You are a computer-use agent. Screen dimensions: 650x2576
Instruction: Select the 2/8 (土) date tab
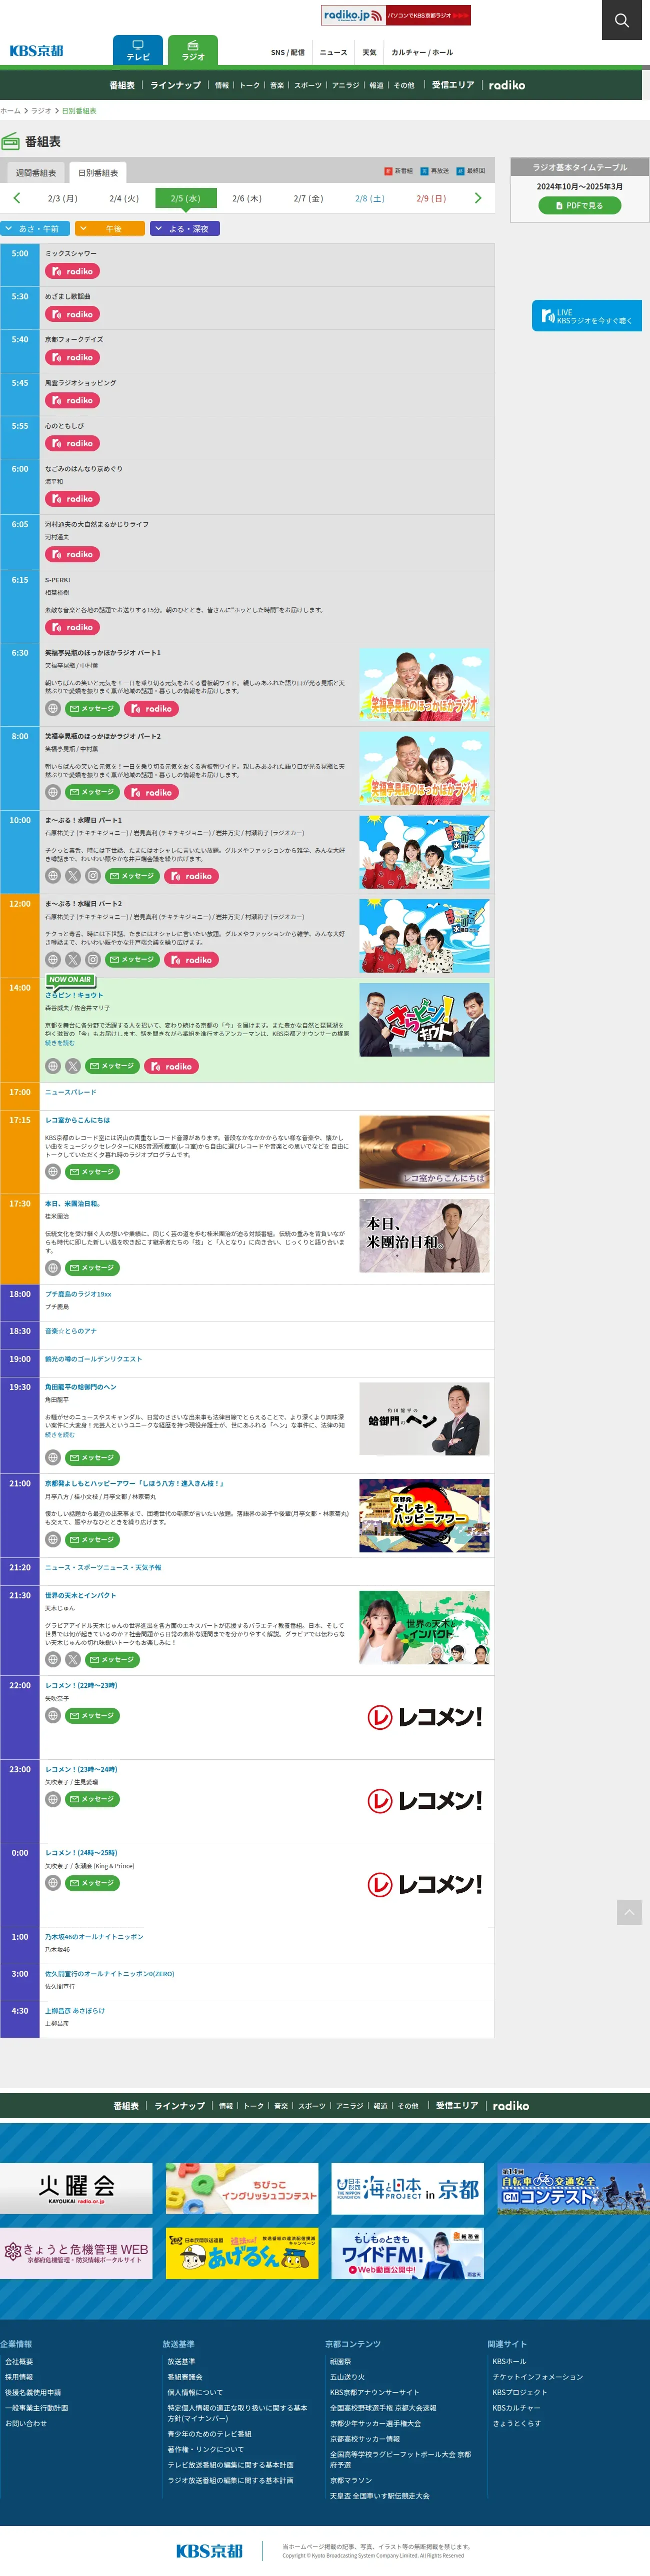tap(370, 199)
